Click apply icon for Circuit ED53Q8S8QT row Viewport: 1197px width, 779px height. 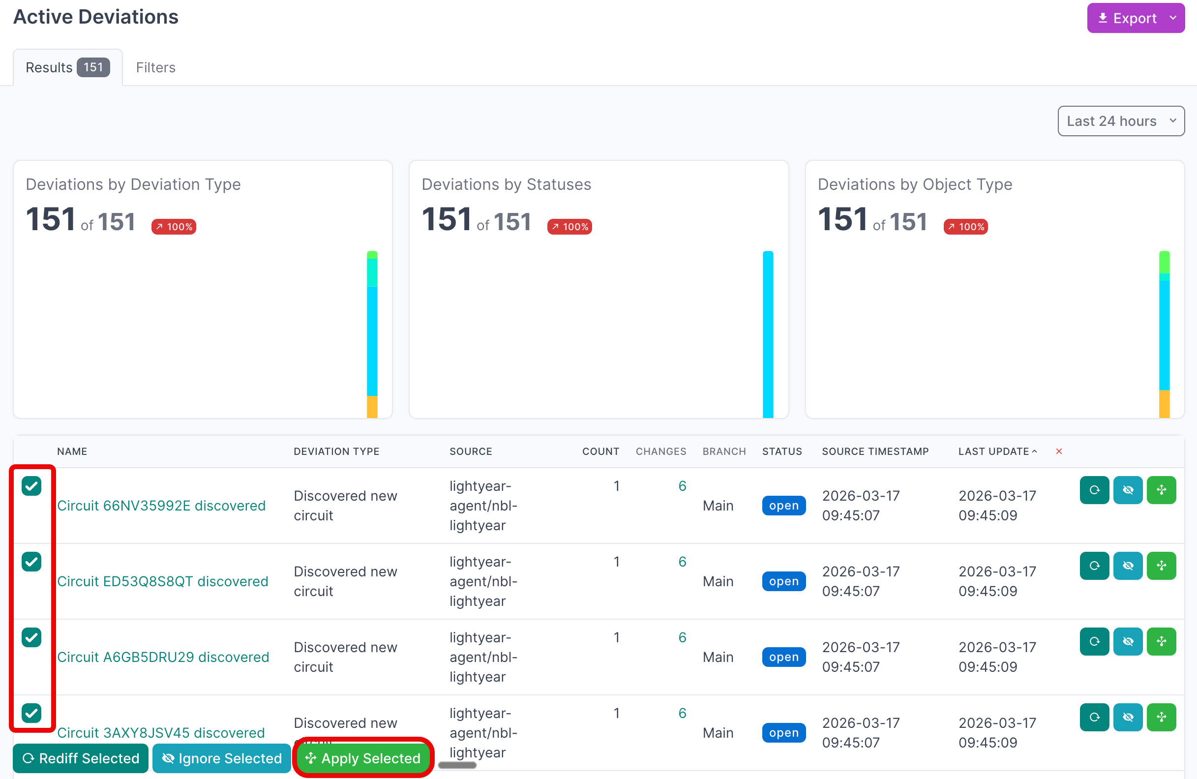coord(1161,565)
